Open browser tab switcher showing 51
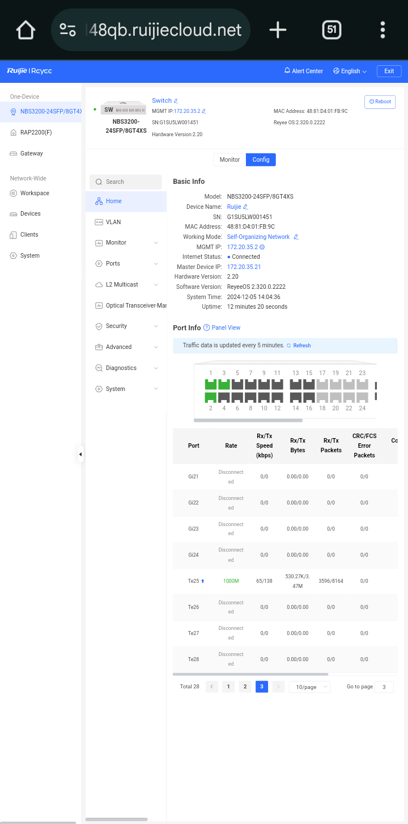The image size is (408, 824). tap(331, 30)
